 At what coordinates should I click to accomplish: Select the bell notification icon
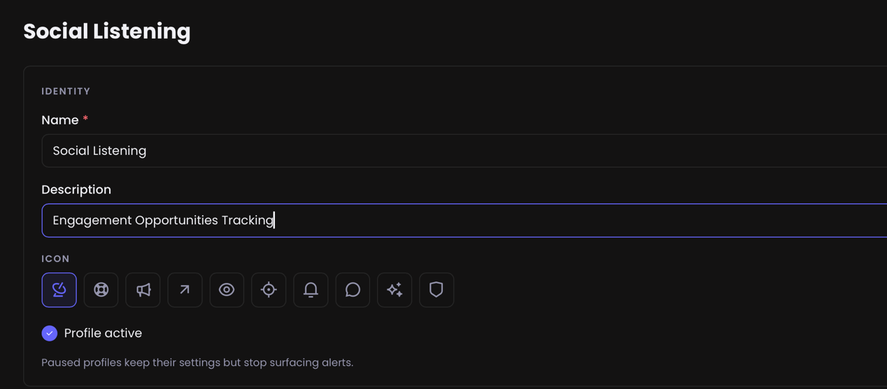pyautogui.click(x=311, y=290)
